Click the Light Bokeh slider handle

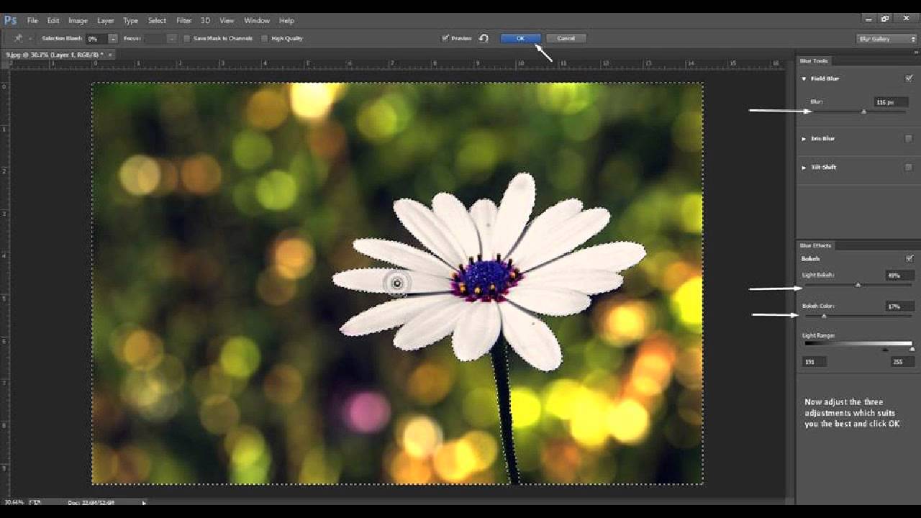coord(858,285)
